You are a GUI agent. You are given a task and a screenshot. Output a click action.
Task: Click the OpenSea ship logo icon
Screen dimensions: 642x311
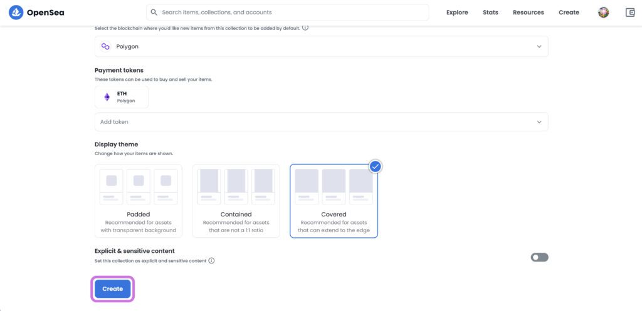click(x=16, y=13)
